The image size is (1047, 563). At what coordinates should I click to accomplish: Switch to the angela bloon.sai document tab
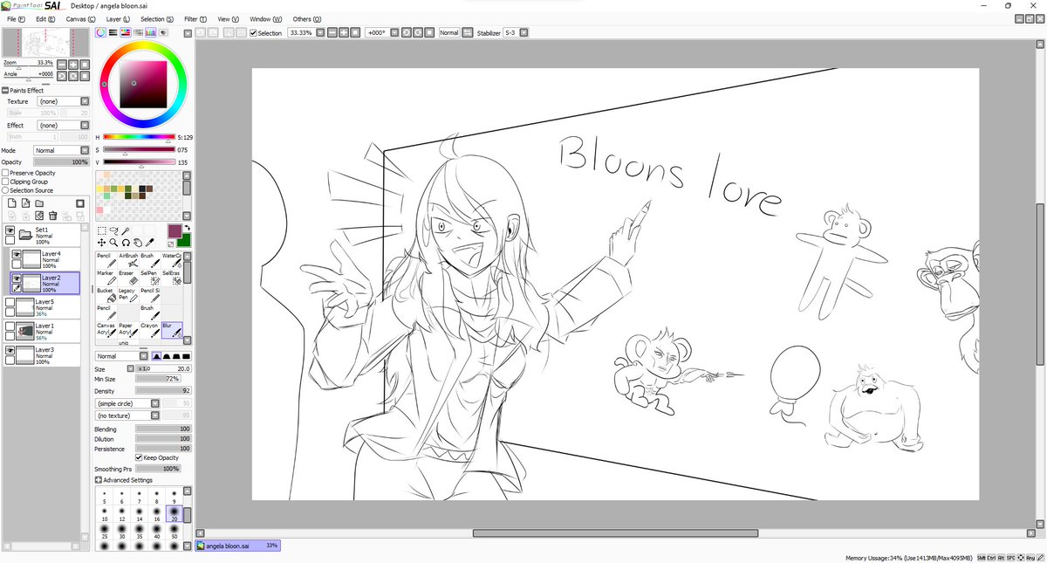[x=238, y=546]
